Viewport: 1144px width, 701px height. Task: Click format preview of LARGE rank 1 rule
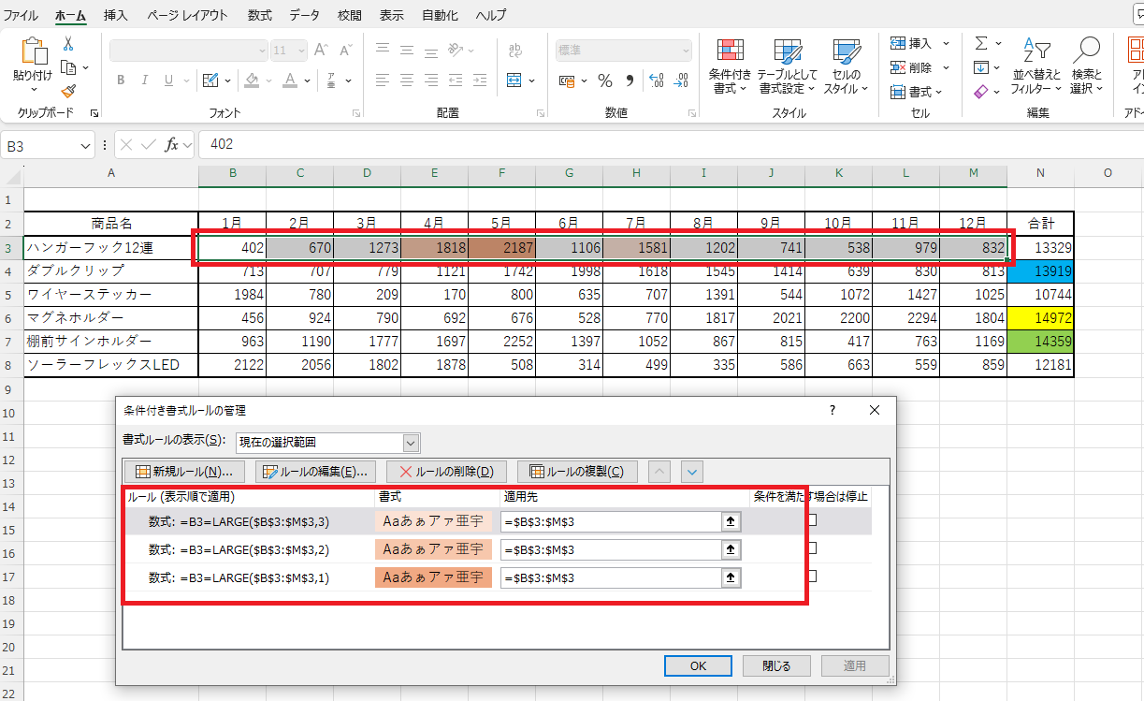click(433, 577)
